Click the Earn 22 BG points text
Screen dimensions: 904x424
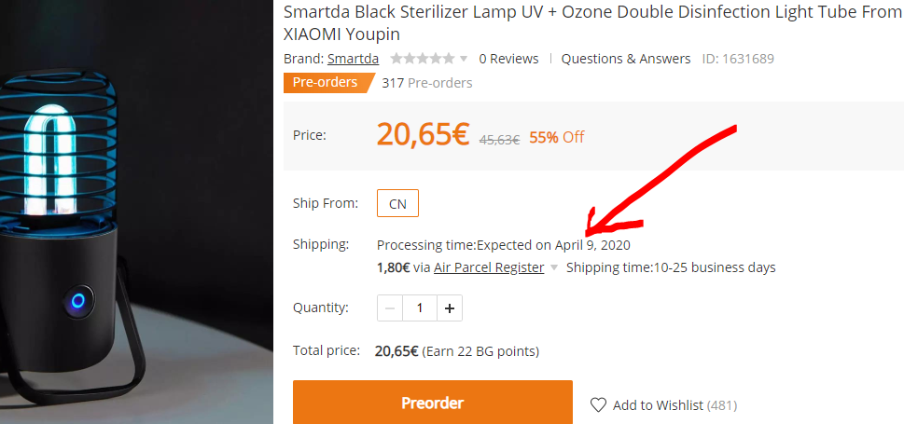click(480, 351)
